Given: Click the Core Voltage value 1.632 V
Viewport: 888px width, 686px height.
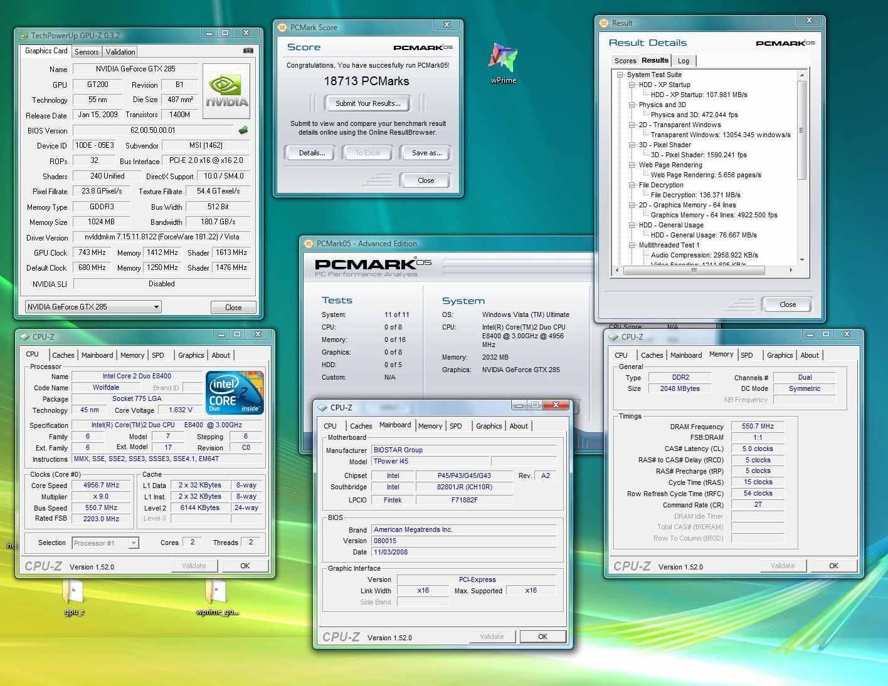Looking at the screenshot, I should 181,410.
